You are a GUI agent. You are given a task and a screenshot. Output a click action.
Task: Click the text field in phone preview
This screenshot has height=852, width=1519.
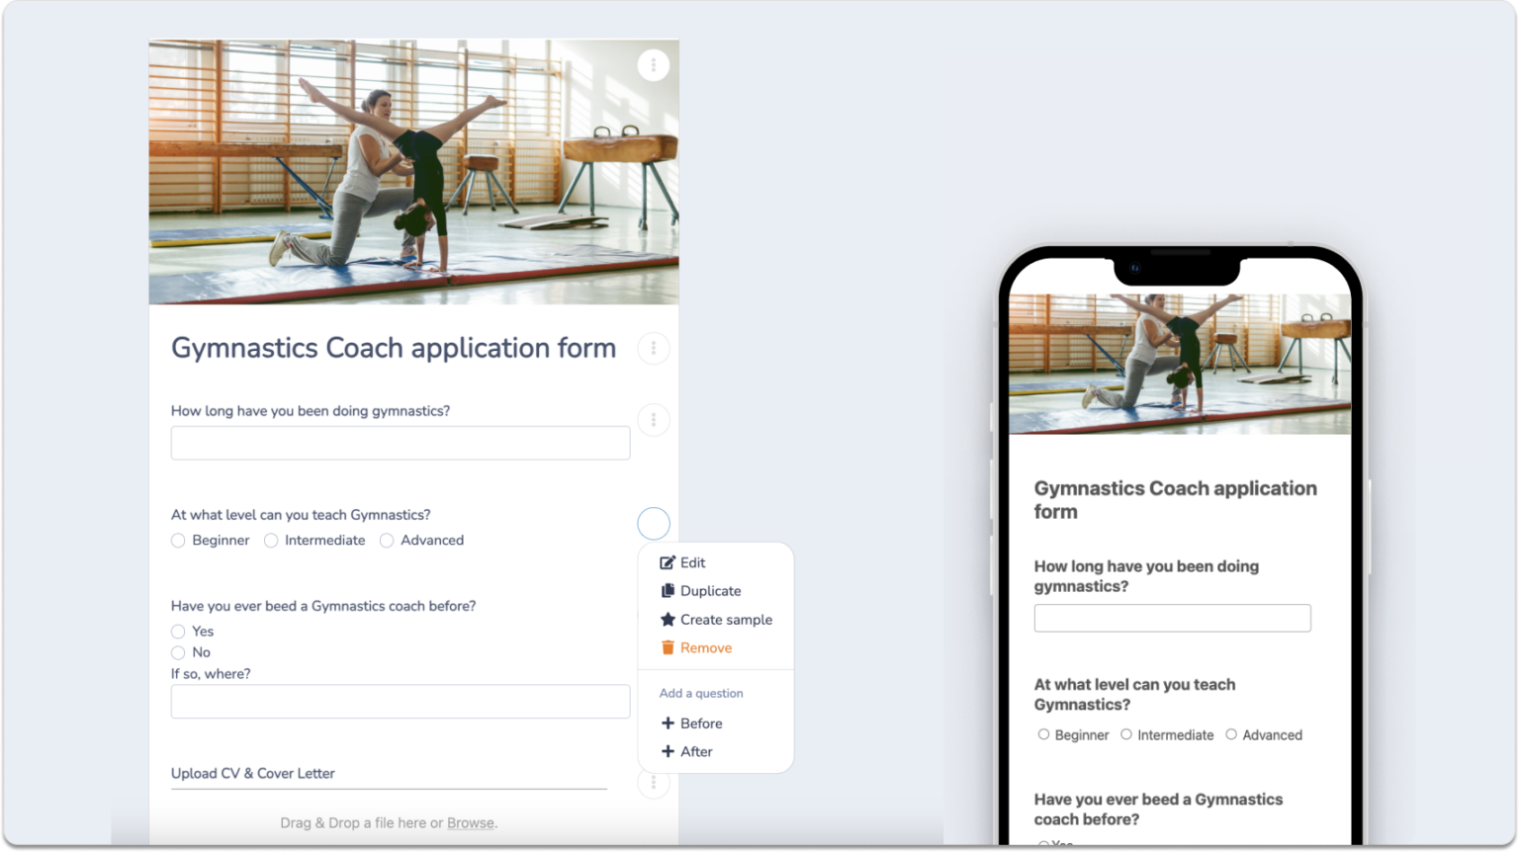(x=1172, y=618)
